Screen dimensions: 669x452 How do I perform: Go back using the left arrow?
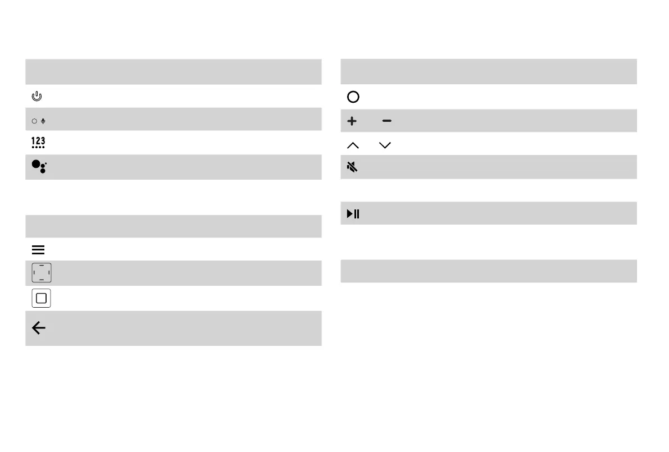(38, 328)
